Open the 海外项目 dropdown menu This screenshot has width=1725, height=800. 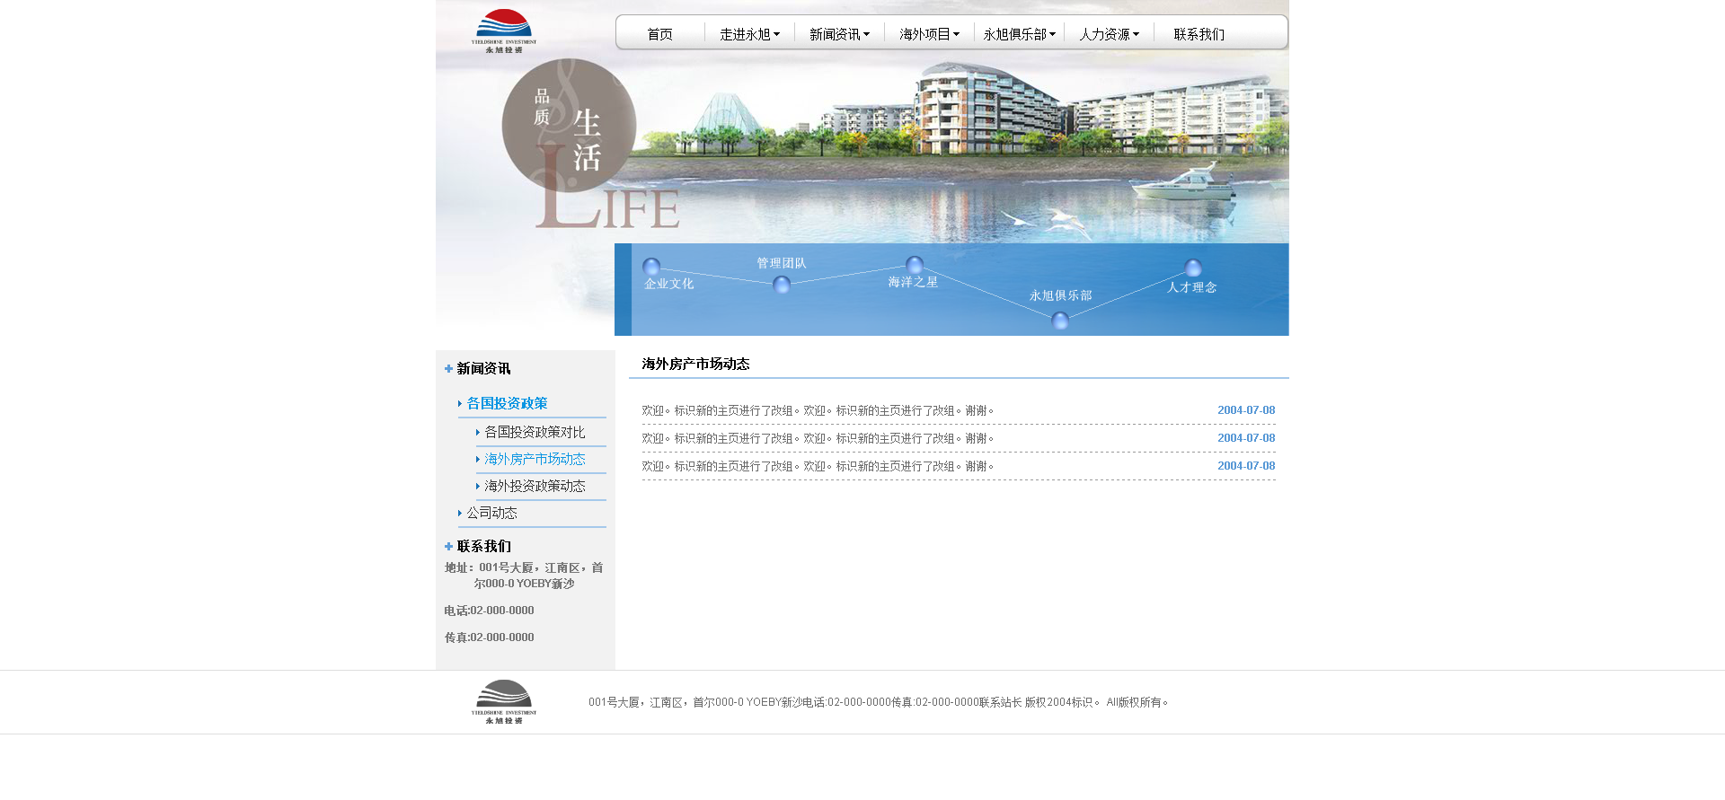(929, 34)
